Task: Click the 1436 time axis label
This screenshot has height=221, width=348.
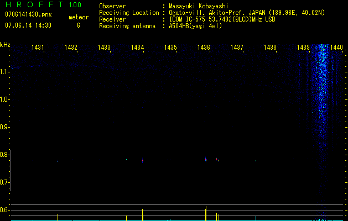Action: (x=204, y=48)
